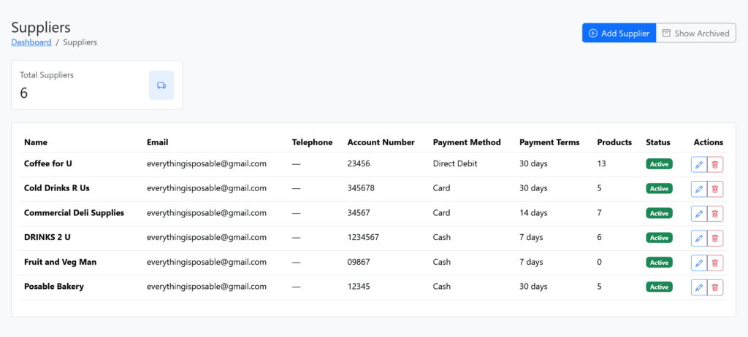This screenshot has height=337, width=748.
Task: Click the Email column header
Action: click(158, 142)
